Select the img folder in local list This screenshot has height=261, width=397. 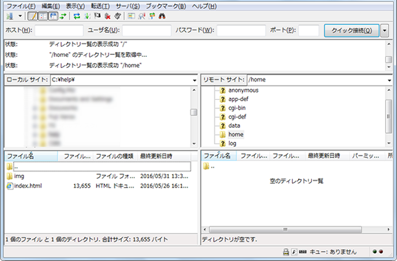point(19,176)
